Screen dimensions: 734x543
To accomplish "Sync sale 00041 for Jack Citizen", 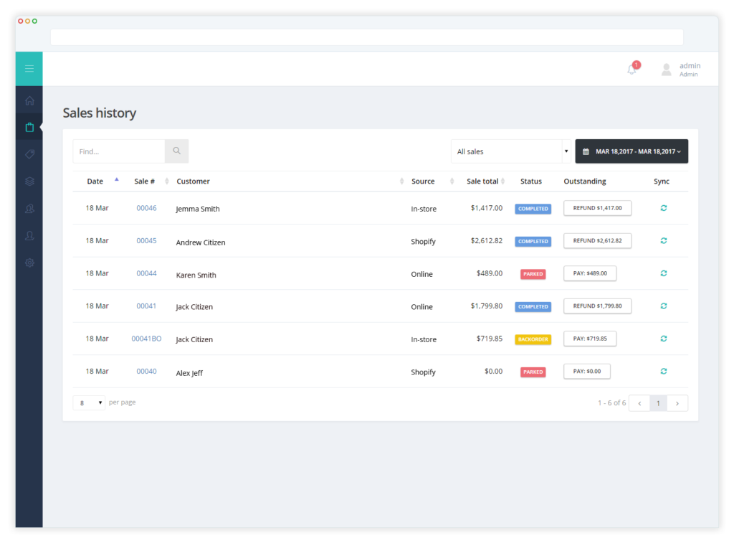I will (x=663, y=306).
